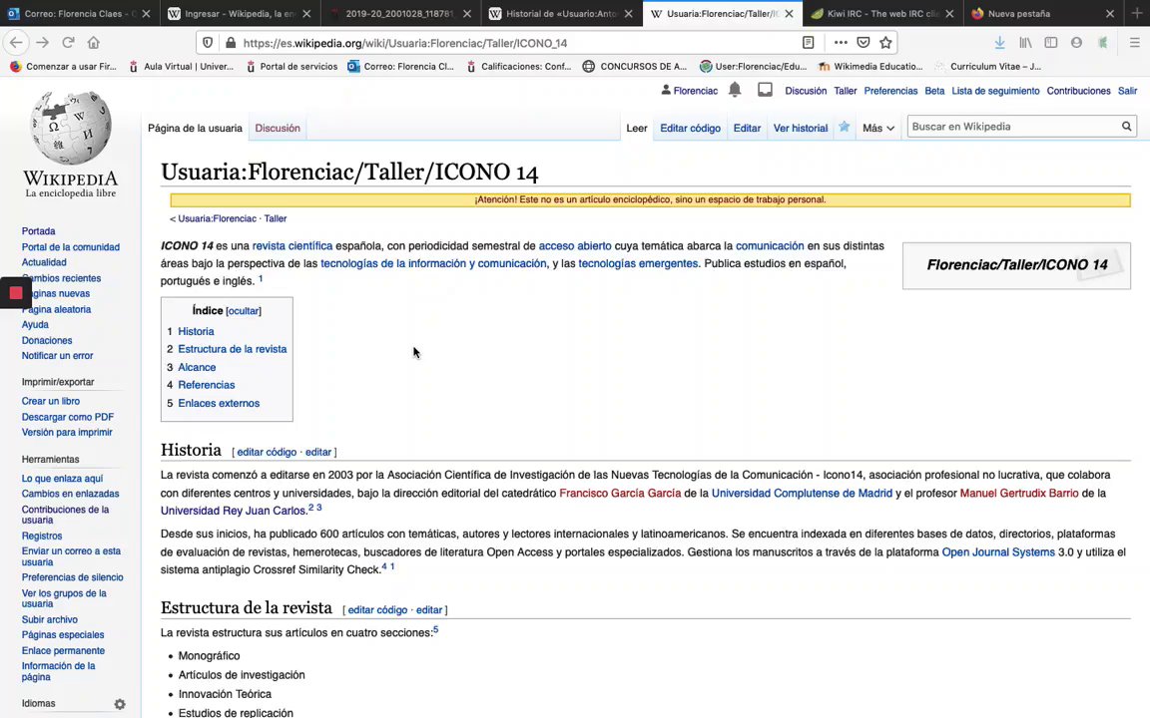This screenshot has height=718, width=1150.
Task: Open Firefox account icon
Action: [x=1076, y=43]
